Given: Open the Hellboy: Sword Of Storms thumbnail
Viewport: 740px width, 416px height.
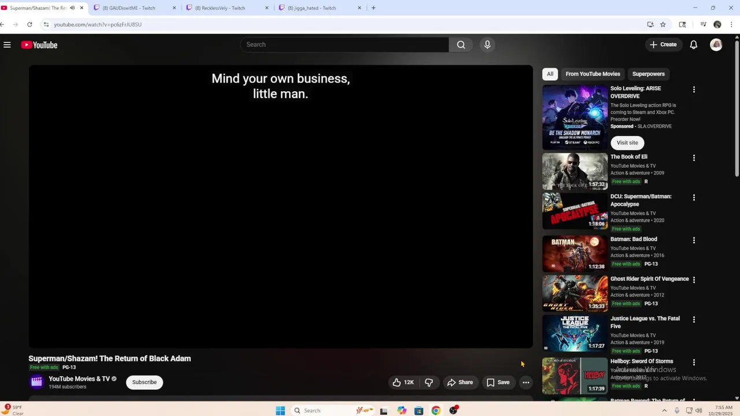Looking at the screenshot, I should tap(575, 376).
